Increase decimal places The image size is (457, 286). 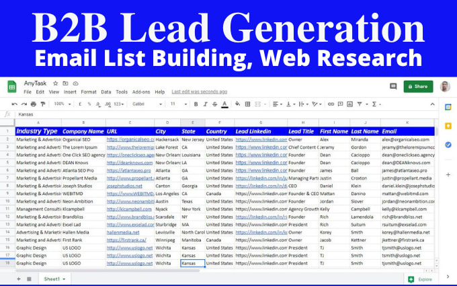pyautogui.click(x=108, y=104)
